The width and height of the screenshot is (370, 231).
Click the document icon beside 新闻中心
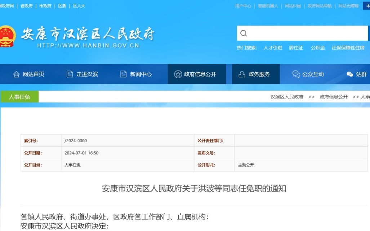click(x=124, y=74)
